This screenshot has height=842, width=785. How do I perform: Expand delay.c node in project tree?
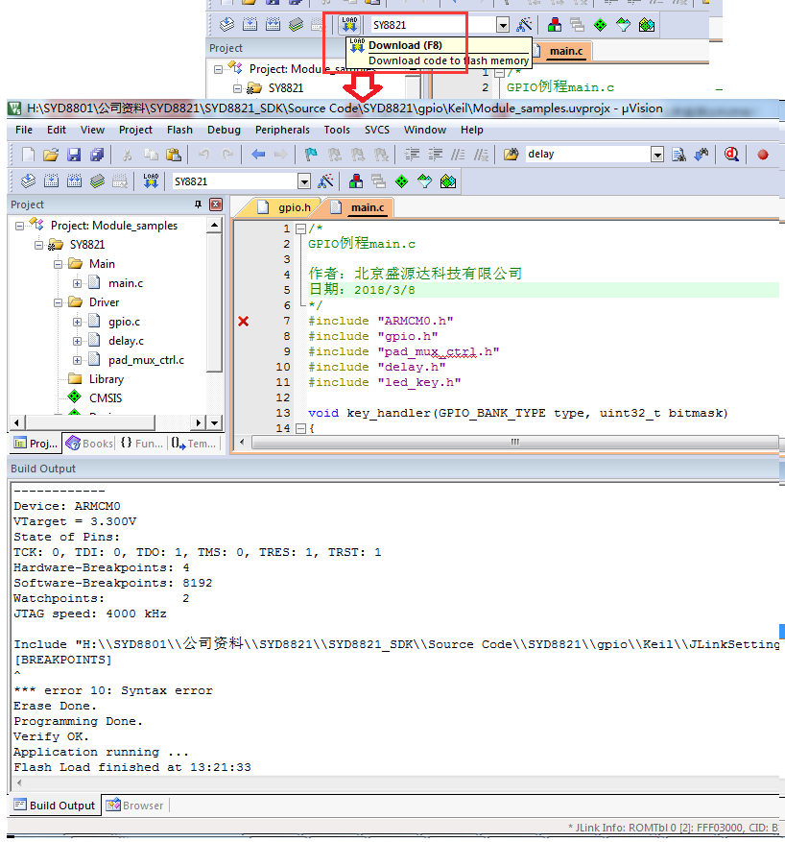(78, 341)
